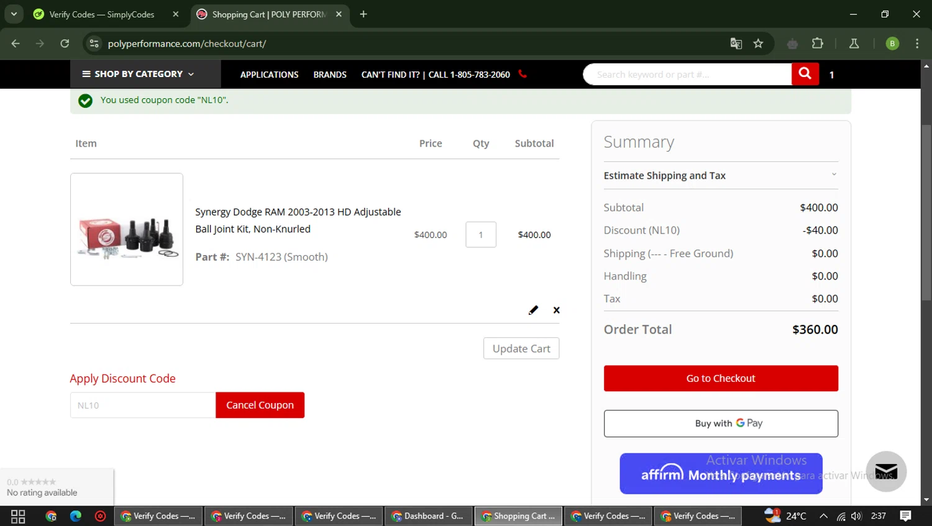Open tab search dropdown arrow in Chrome
The height and width of the screenshot is (526, 932).
(x=14, y=14)
